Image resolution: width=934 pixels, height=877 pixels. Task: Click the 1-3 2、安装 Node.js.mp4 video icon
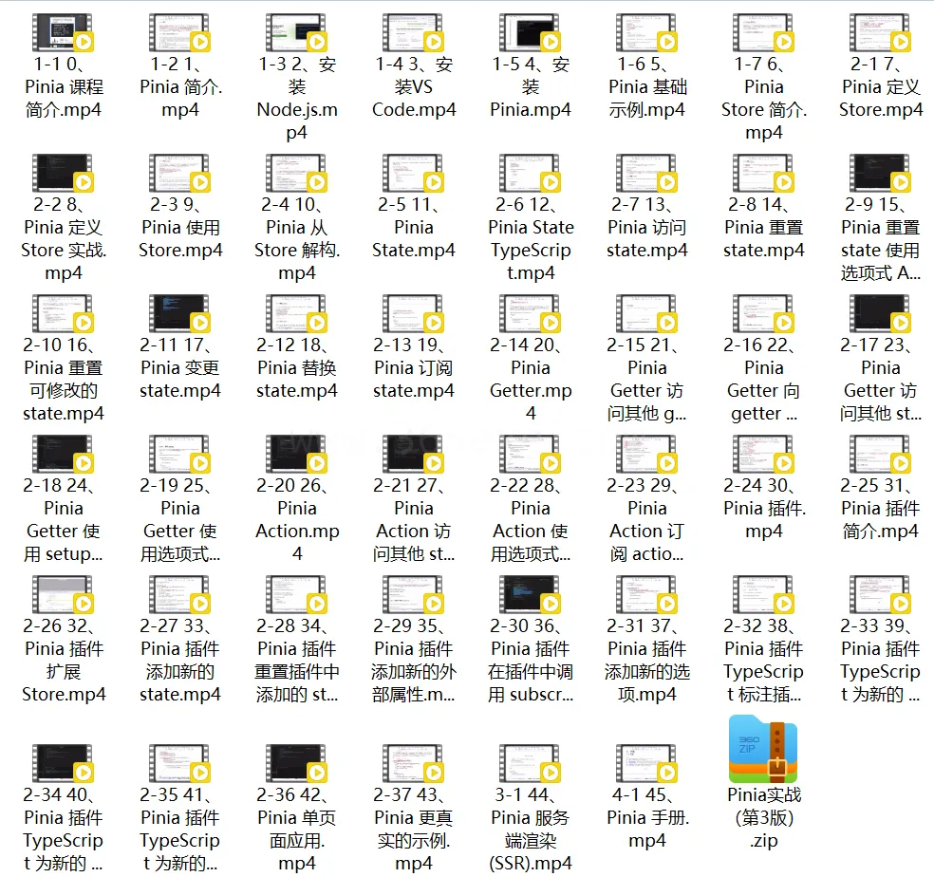pos(297,32)
